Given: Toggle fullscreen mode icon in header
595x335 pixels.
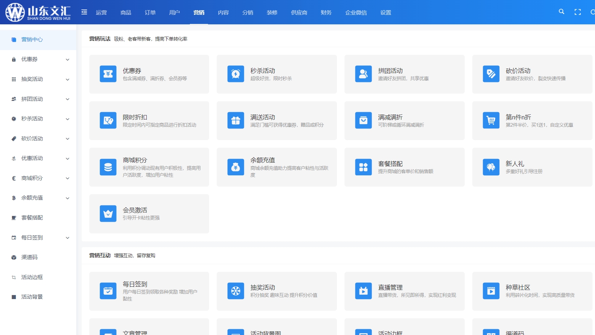Looking at the screenshot, I should tap(578, 12).
